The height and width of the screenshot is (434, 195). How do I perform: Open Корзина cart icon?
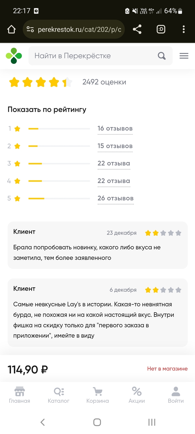click(97, 395)
